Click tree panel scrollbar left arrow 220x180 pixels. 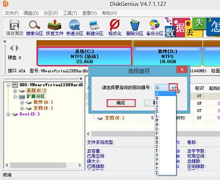pos(7,165)
